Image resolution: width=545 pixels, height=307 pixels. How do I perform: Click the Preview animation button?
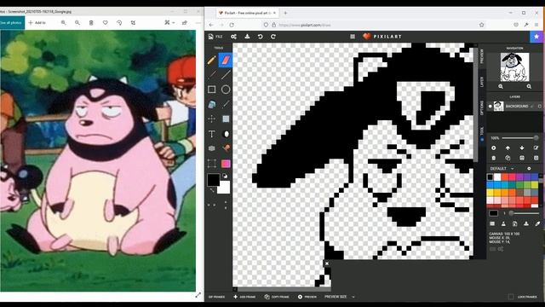307,297
